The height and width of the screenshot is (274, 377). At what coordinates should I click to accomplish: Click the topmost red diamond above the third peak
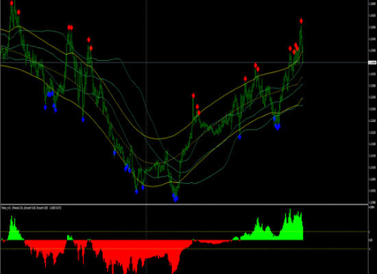click(88, 40)
